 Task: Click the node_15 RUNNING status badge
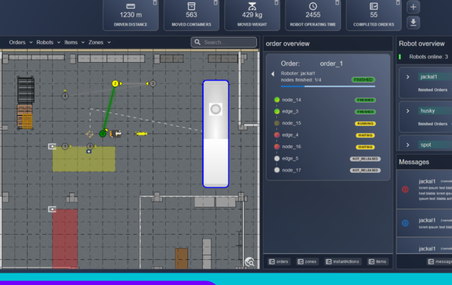coord(365,123)
